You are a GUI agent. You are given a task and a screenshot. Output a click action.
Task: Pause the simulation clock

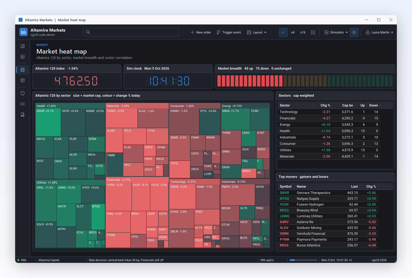(x=313, y=32)
